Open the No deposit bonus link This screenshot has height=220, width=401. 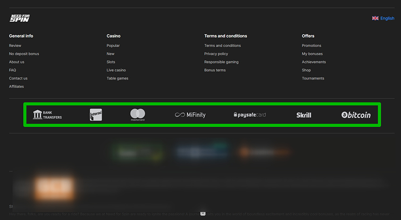coord(24,54)
